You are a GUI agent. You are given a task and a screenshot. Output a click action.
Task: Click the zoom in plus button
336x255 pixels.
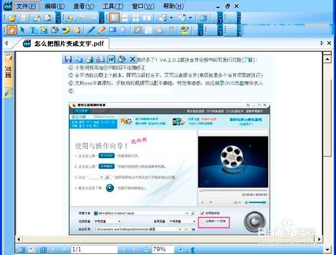(181, 249)
